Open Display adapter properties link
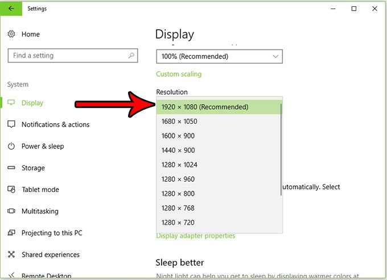 195,236
